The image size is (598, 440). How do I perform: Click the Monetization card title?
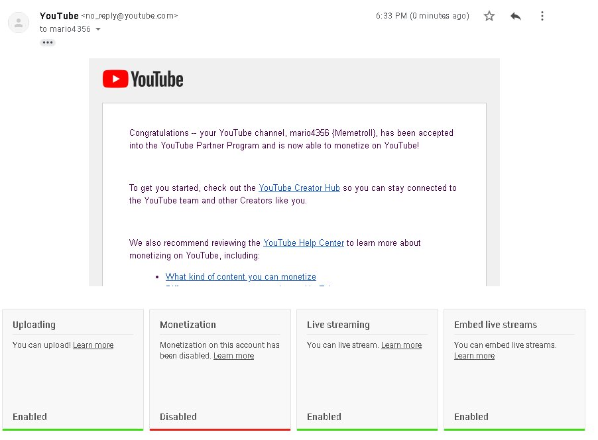[x=188, y=325]
